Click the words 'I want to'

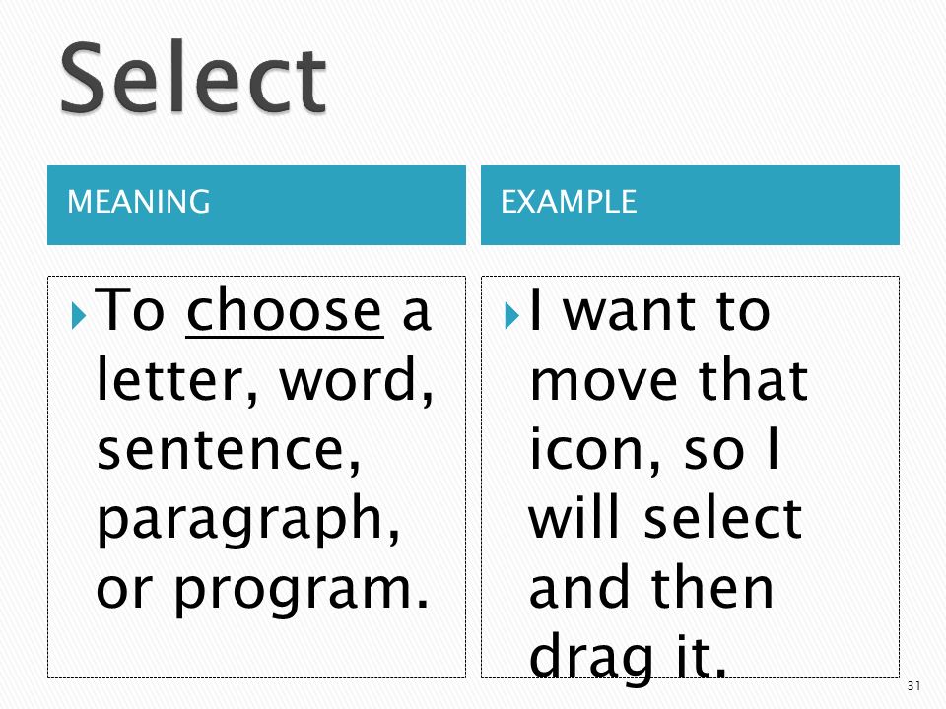(x=649, y=311)
